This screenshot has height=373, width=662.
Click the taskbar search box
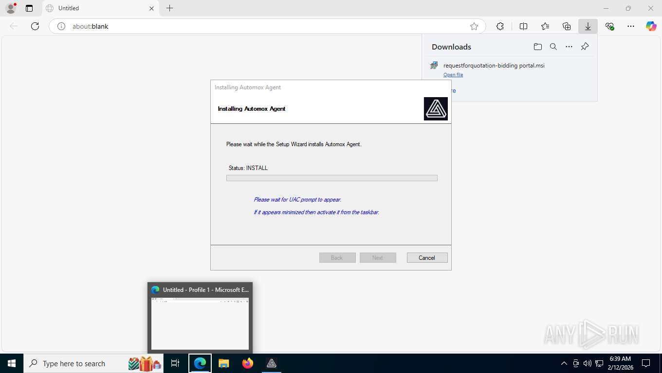[93, 363]
